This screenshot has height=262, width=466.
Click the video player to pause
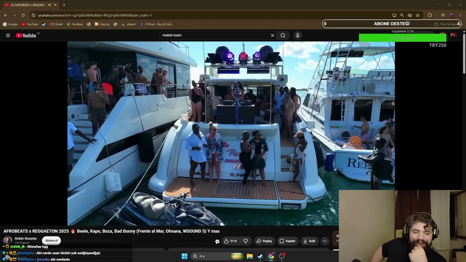click(231, 133)
